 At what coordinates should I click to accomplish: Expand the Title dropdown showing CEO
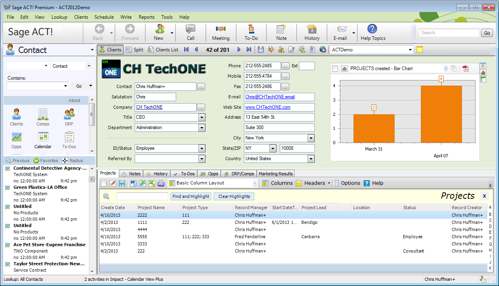(x=202, y=118)
